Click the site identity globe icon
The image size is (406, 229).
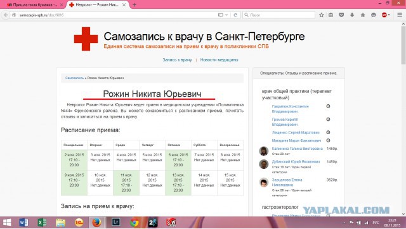(14, 15)
